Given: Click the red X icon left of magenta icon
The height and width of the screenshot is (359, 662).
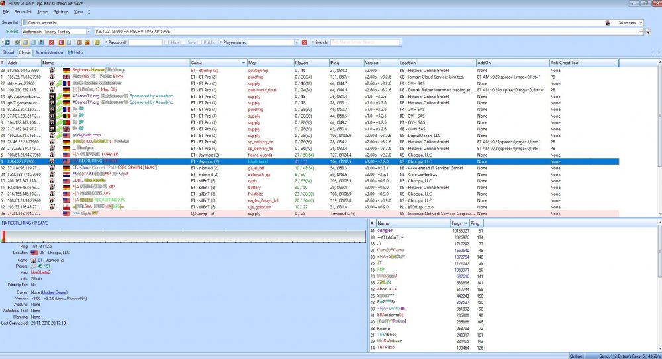Looking at the screenshot, I should click(51, 42).
